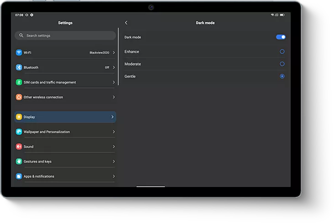334x223 pixels.
Task: Select the Gentle radio button
Action: (282, 76)
